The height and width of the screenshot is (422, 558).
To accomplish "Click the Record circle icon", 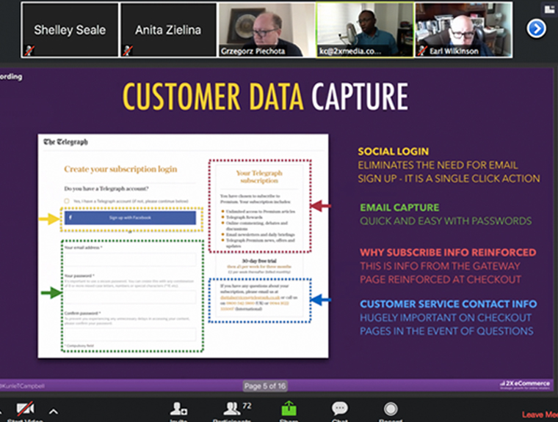I will coord(391,409).
